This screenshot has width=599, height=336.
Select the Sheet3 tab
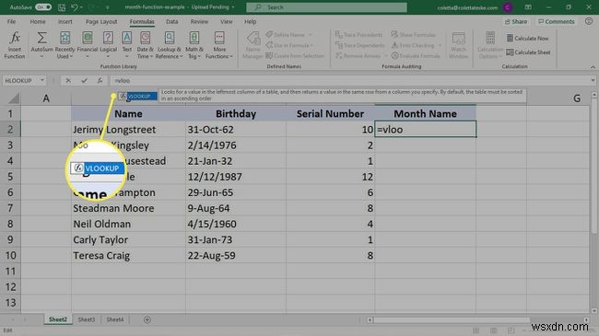coord(87,319)
